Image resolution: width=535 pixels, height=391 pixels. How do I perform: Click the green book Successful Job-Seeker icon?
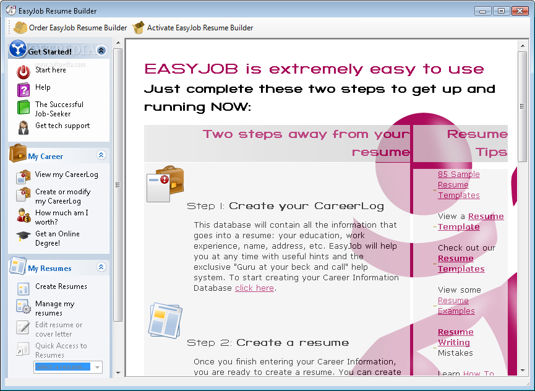[24, 108]
